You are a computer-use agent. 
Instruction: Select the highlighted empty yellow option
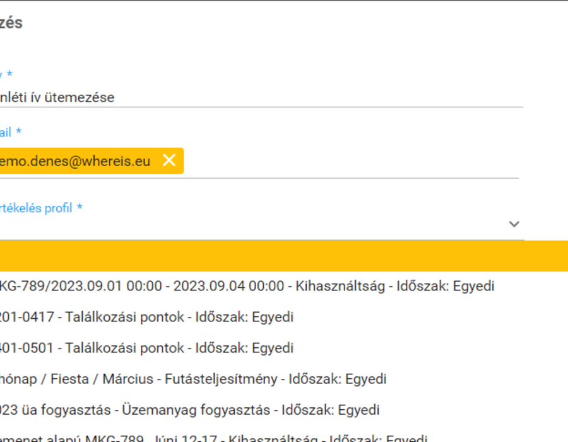[x=284, y=256]
